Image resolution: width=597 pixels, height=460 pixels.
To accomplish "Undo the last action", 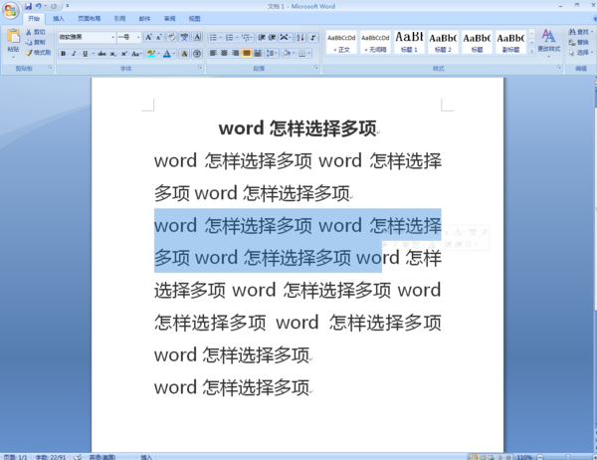I will pyautogui.click(x=38, y=6).
